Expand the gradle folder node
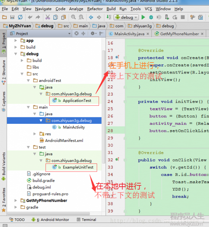The width and height of the screenshot is (209, 227). 15,207
